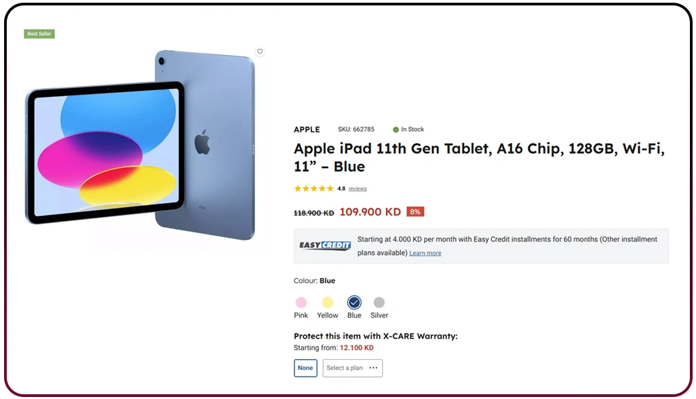This screenshot has height=399, width=696.
Task: Click the Apple iPad 11th Gen title
Action: (478, 157)
